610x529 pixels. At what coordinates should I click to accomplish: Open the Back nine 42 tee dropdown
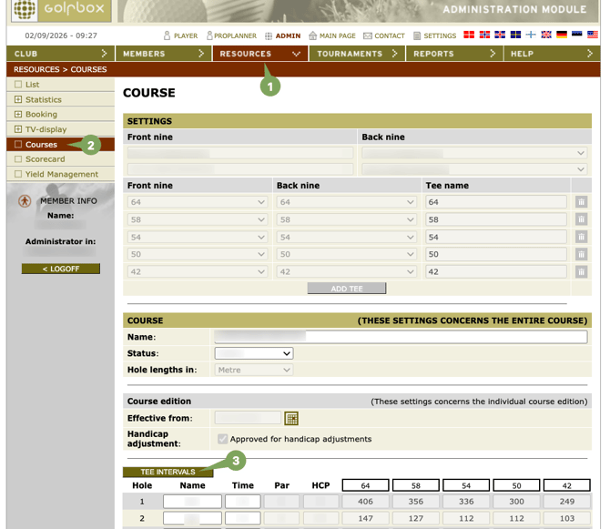[346, 272]
